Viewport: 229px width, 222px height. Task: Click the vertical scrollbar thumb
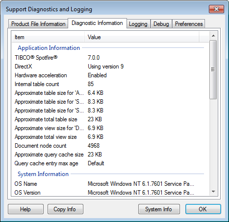coord(213,69)
